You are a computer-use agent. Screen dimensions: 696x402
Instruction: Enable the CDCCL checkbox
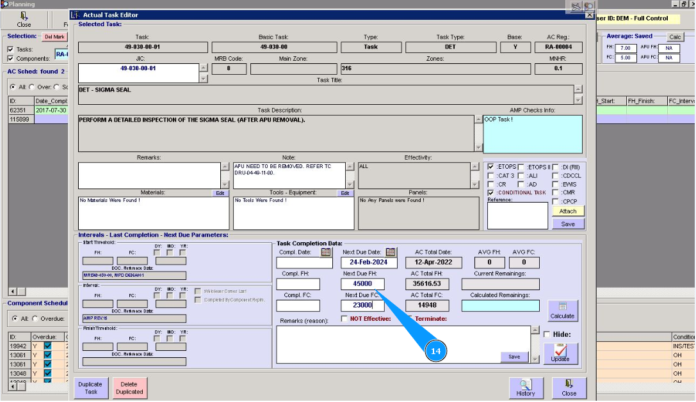(x=555, y=176)
